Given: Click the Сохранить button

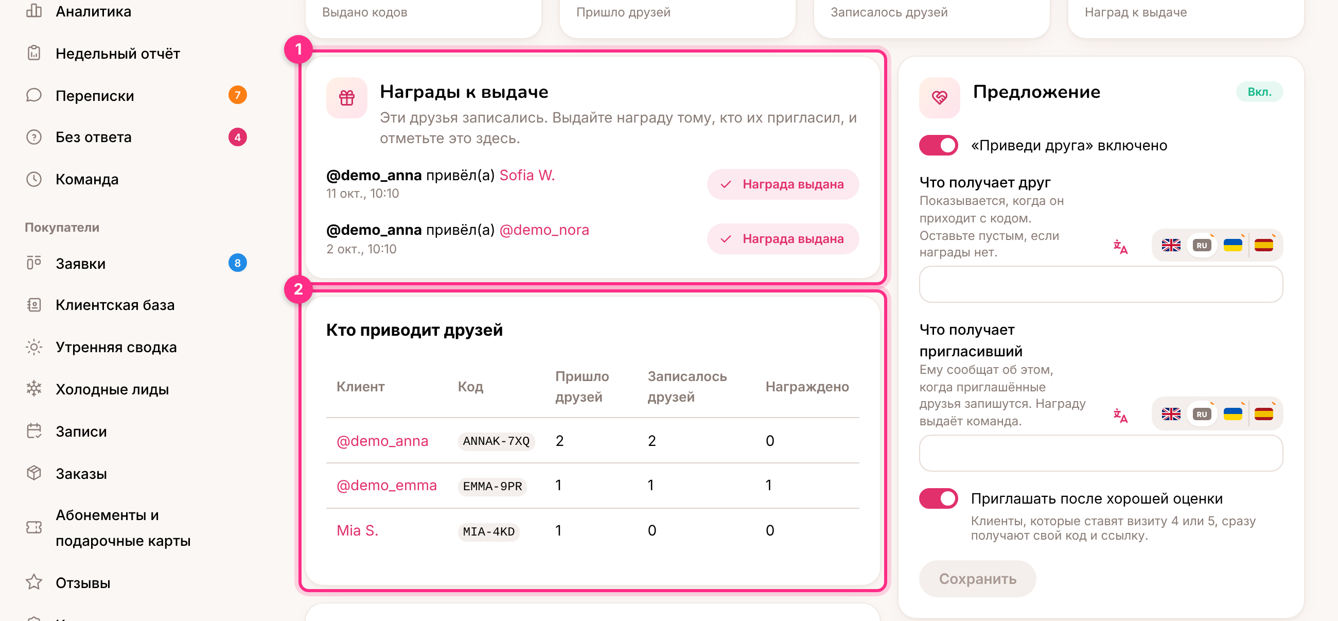Looking at the screenshot, I should 977,578.
